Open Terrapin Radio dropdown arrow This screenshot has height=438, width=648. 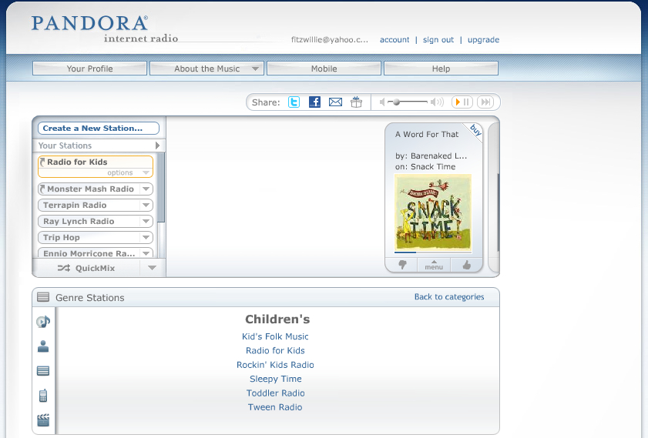click(146, 206)
